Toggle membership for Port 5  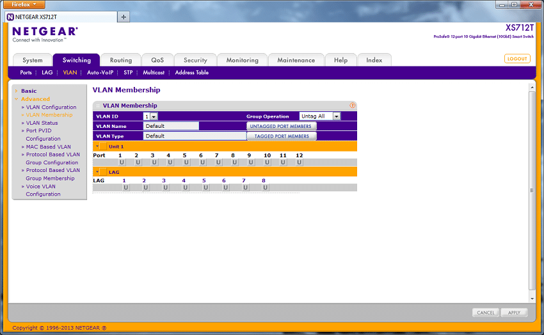click(186, 162)
